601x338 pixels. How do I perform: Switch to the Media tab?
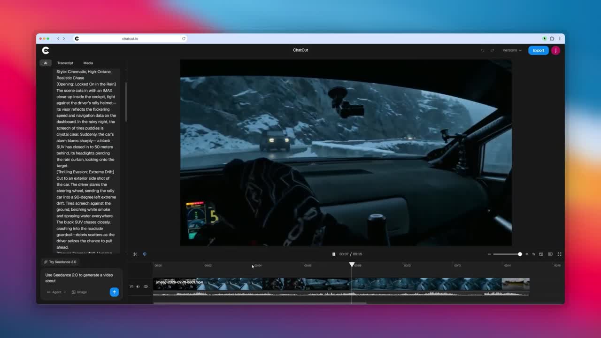coord(88,63)
